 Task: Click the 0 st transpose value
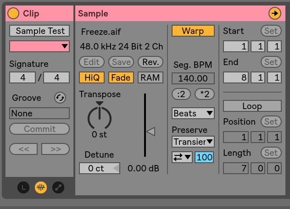tap(99, 134)
